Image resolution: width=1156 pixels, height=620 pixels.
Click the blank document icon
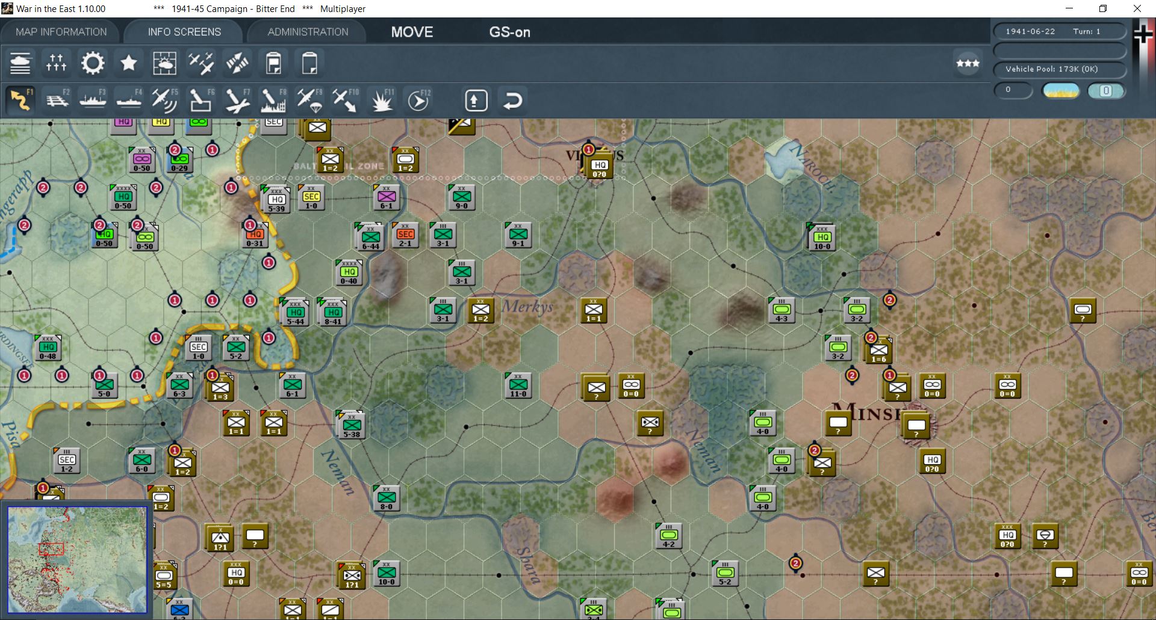[309, 63]
